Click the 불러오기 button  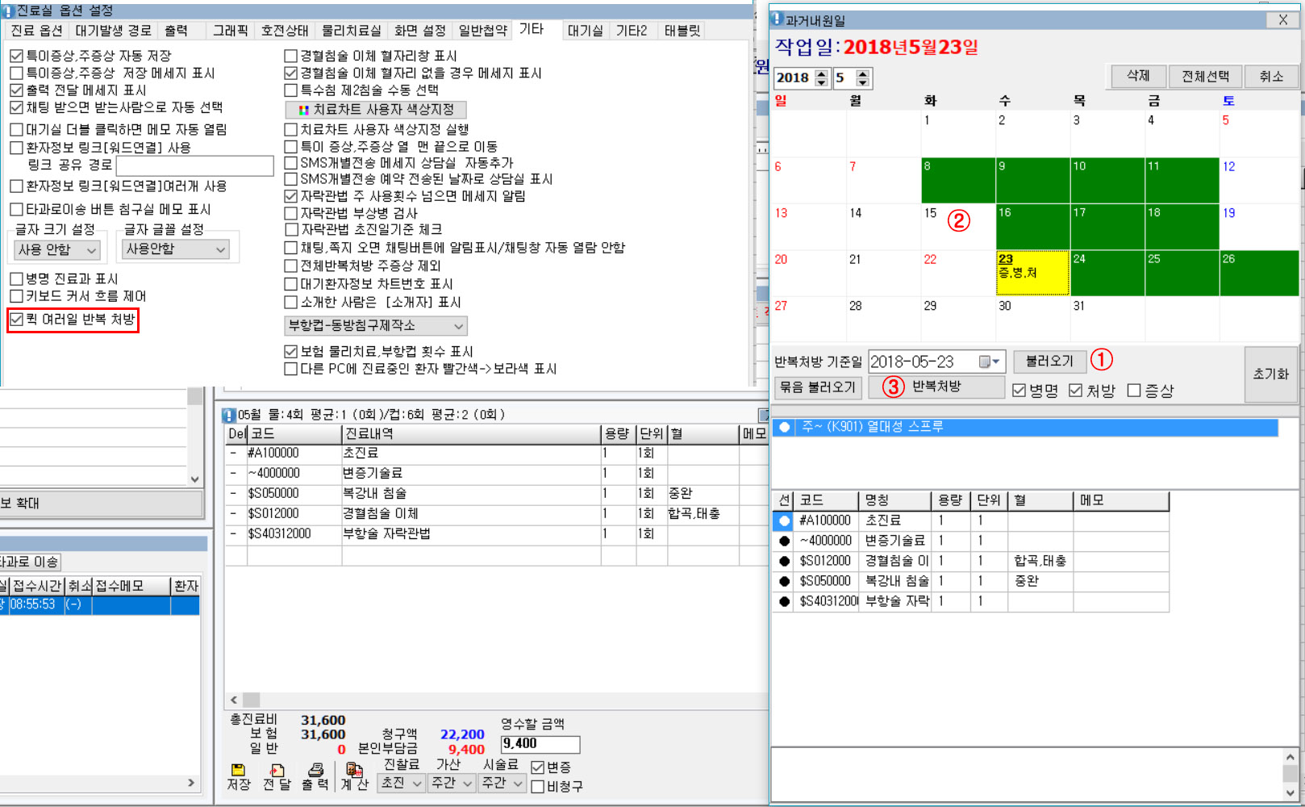[x=1049, y=361]
